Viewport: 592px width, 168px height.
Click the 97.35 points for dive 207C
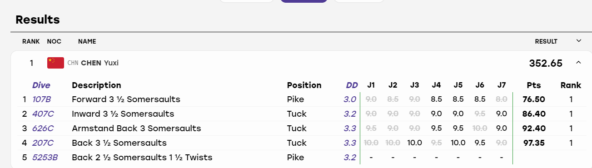pyautogui.click(x=534, y=143)
